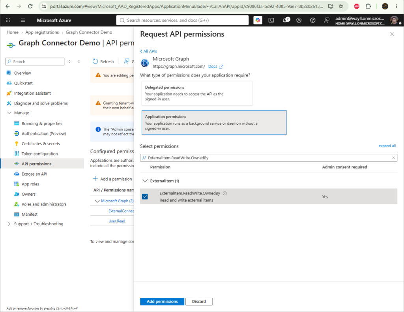Click the Microsoft Azure home logo text
Viewport: 404px width, 312px height.
[54, 20]
